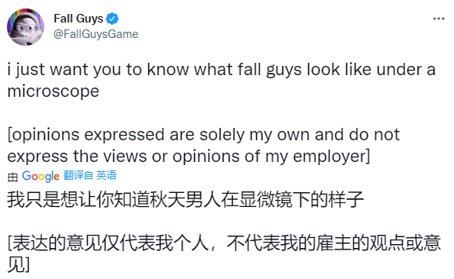Viewport: 454px width, 279px height.
Task: Click the final 见] on the last line
Action: coord(19,264)
